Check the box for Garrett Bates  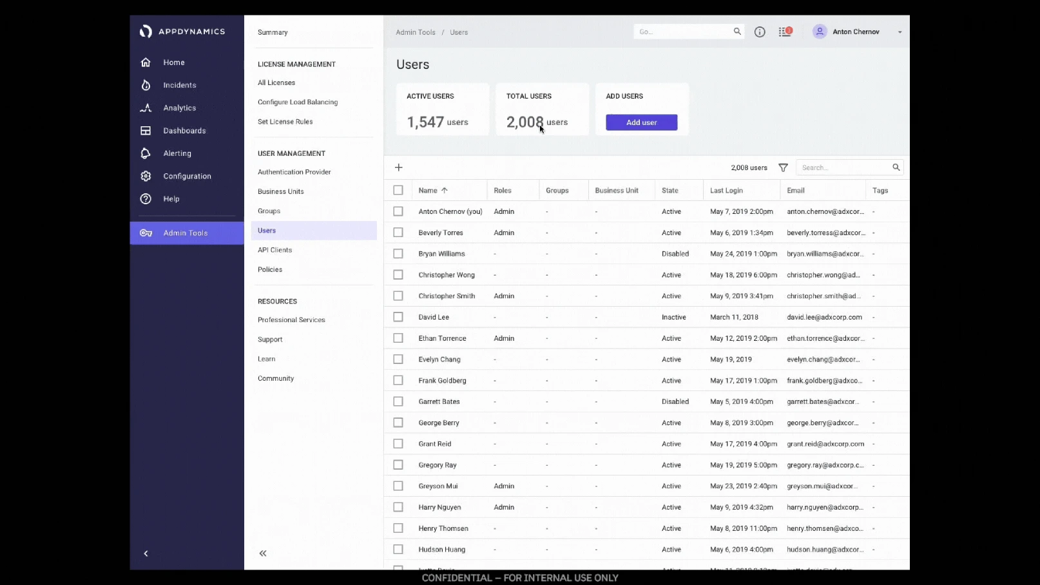398,401
